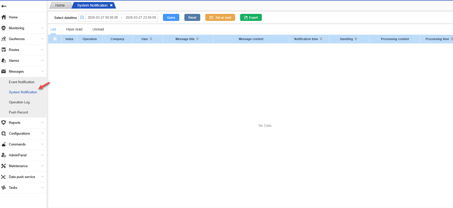Open the calendar icon for datetime selection
This screenshot has width=453, height=208.
tap(82, 18)
